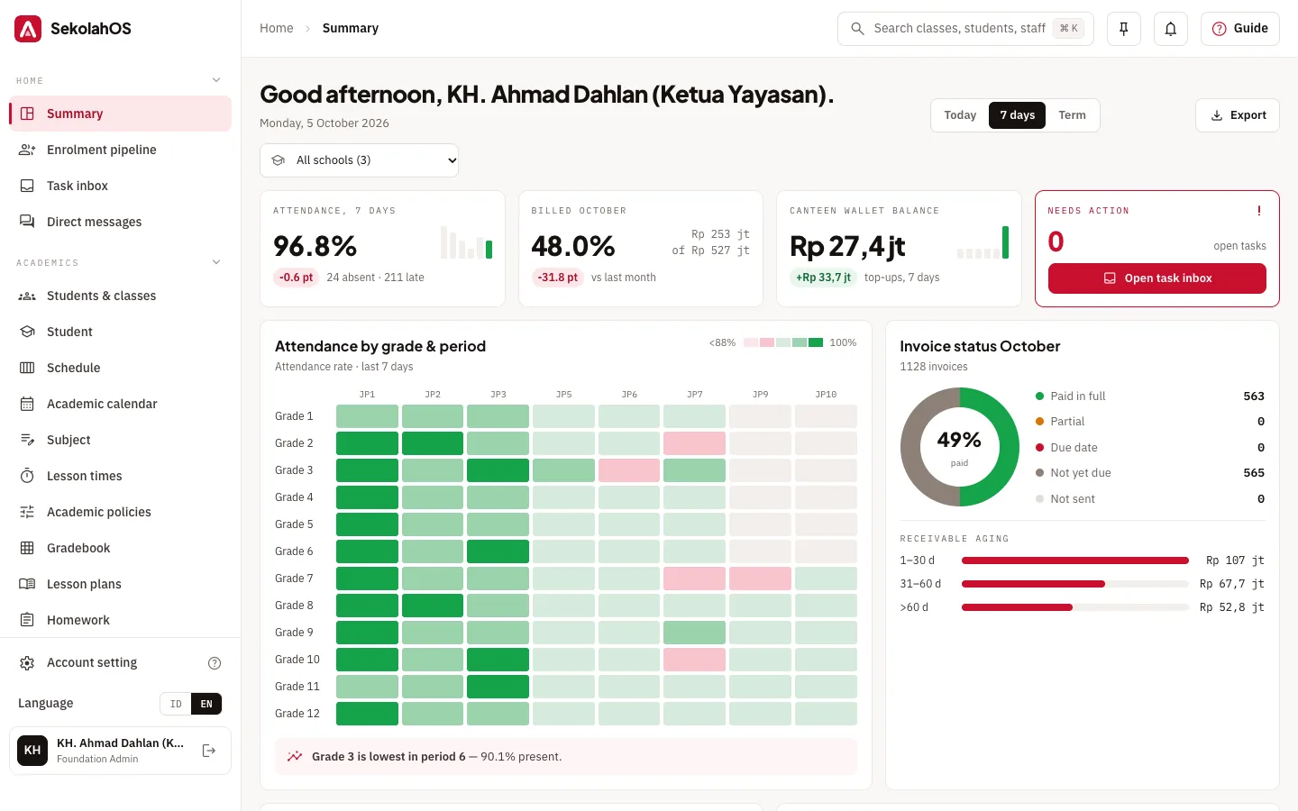Viewport: 1298px width, 811px height.
Task: Select the Today range option
Action: pyautogui.click(x=960, y=115)
